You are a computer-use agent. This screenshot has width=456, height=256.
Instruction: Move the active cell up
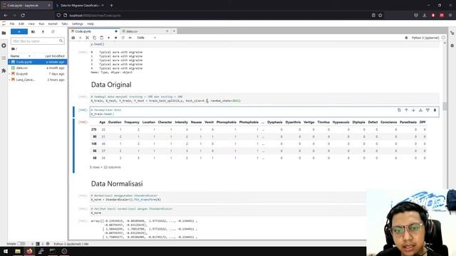pyautogui.click(x=406, y=110)
